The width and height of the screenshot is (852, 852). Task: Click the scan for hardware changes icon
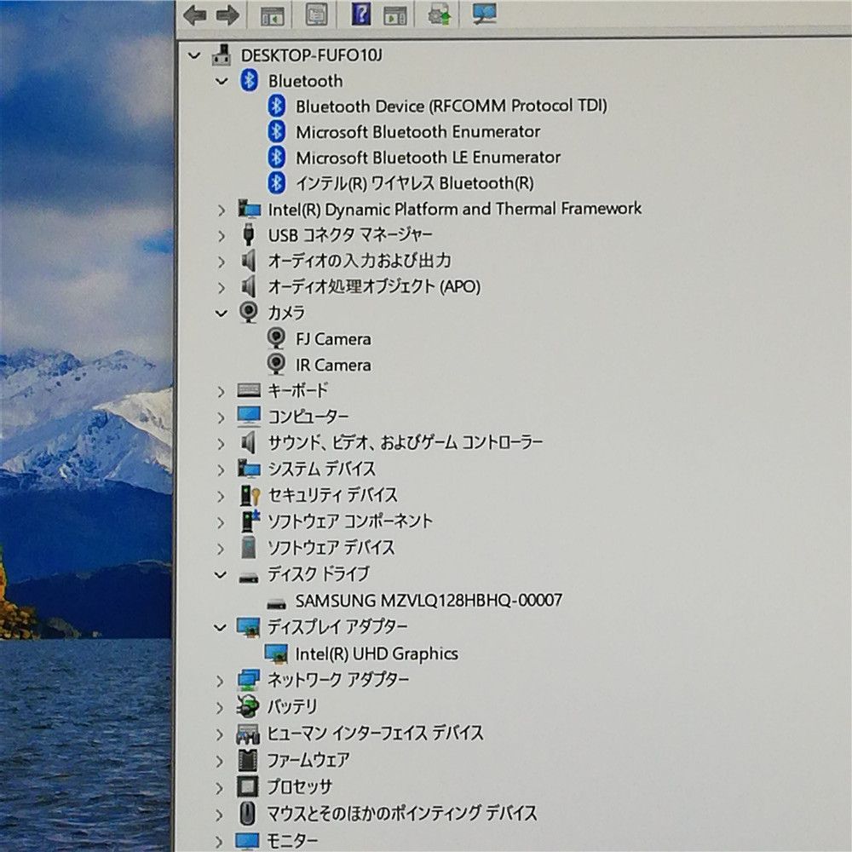484,14
